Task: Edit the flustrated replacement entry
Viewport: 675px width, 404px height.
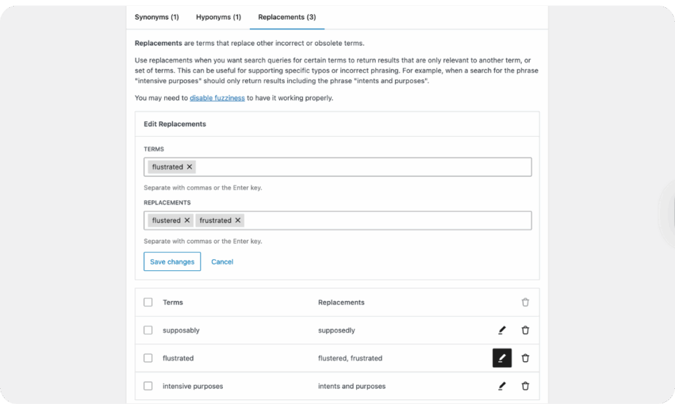Action: coord(502,358)
